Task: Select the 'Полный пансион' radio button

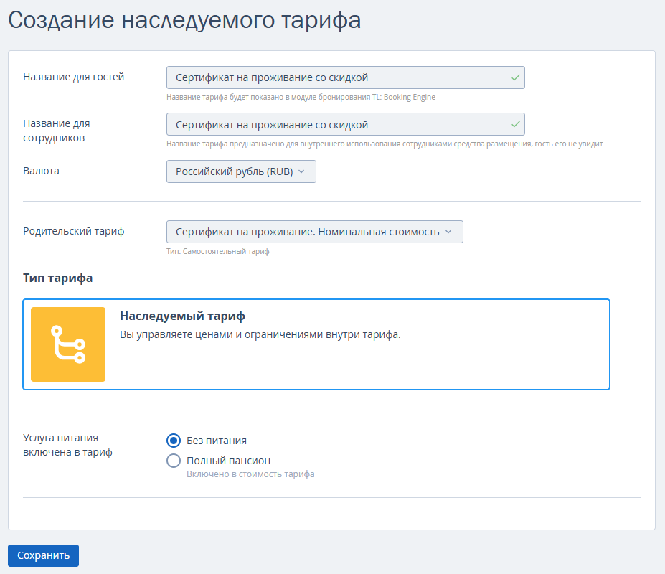Action: tap(174, 461)
